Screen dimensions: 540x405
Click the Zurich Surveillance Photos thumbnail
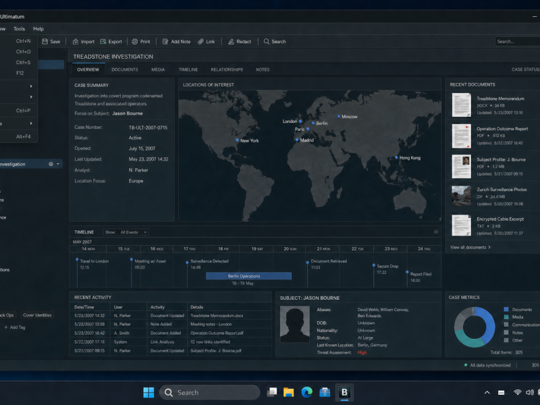[461, 196]
